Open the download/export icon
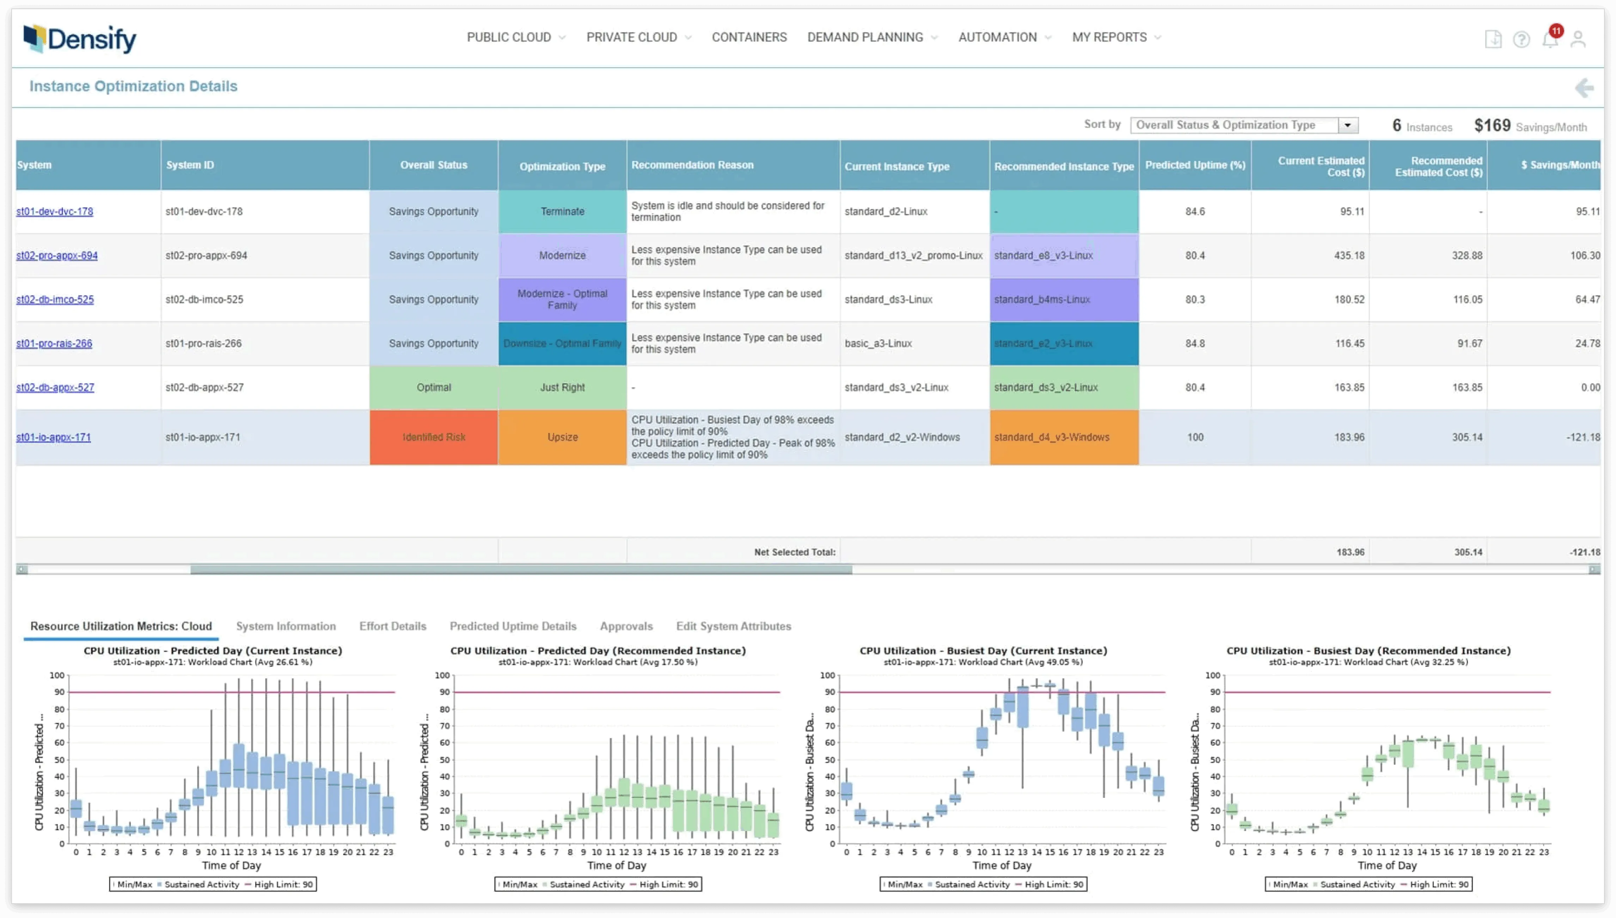Image resolution: width=1616 pixels, height=918 pixels. click(1492, 39)
